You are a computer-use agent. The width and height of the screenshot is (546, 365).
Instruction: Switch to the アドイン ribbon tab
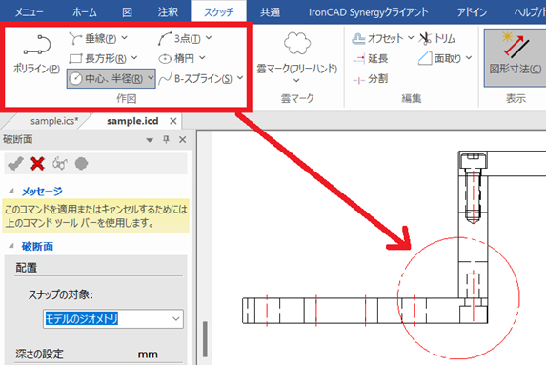tap(473, 12)
